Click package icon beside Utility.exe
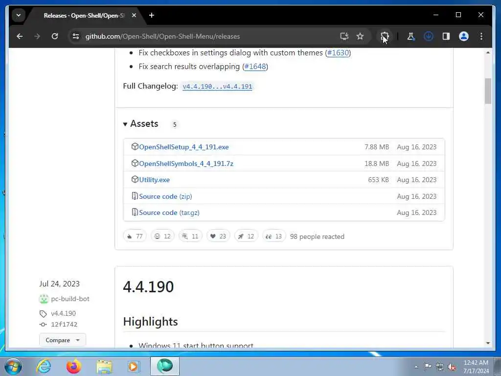This screenshot has height=376, width=501. 135,179
